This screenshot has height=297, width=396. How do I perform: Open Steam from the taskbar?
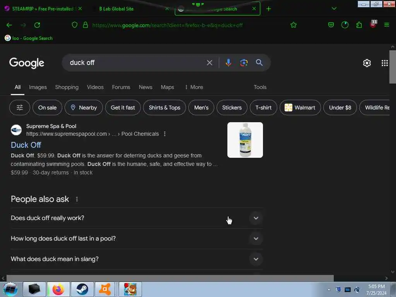pos(82,289)
